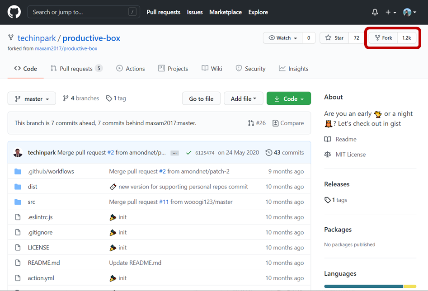View stargazers count 72
This screenshot has width=428, height=291.
(x=356, y=38)
